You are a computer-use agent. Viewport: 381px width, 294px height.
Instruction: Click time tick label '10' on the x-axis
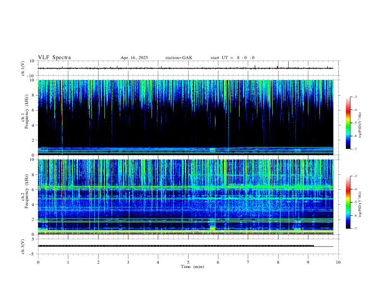point(338,262)
